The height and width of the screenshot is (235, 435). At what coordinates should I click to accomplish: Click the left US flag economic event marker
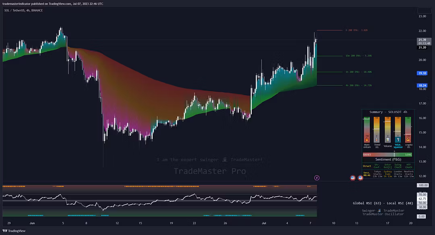coord(353,177)
